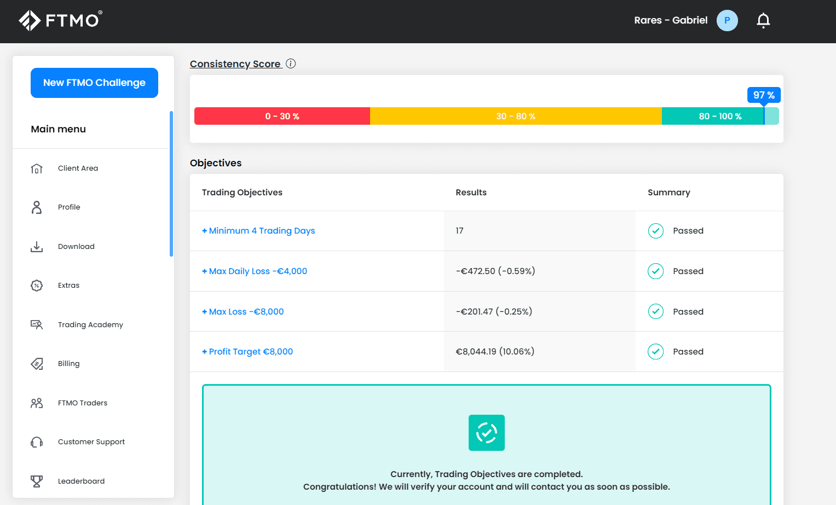Viewport: 836px width, 505px height.
Task: Click the Main menu heading
Action: coord(58,129)
